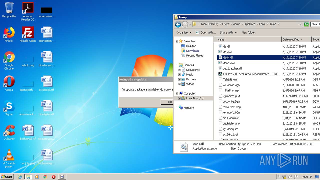Select the citydigital.rtf document icon

click(46, 108)
